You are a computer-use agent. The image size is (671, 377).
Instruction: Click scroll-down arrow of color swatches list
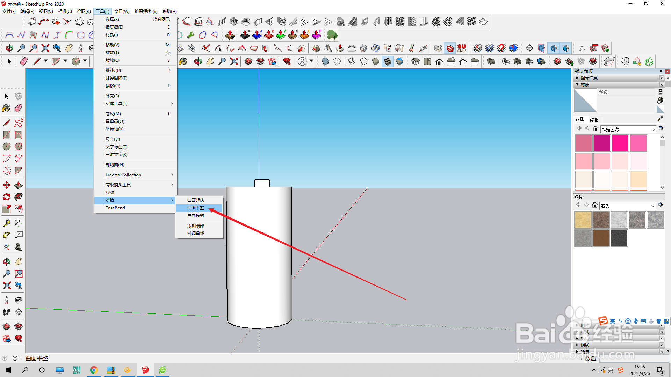[662, 188]
